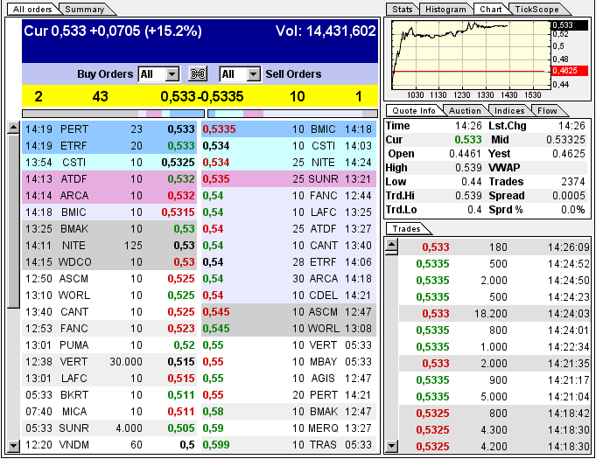Image resolution: width=596 pixels, height=459 pixels.
Task: Select the Trades tab
Action: click(x=406, y=229)
